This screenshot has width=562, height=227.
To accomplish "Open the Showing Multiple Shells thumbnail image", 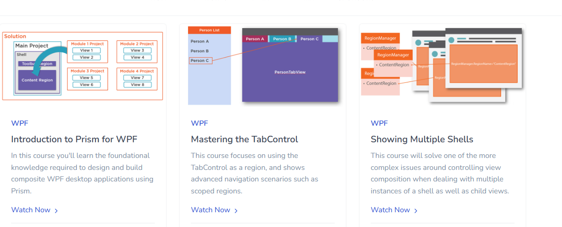I will click(443, 65).
